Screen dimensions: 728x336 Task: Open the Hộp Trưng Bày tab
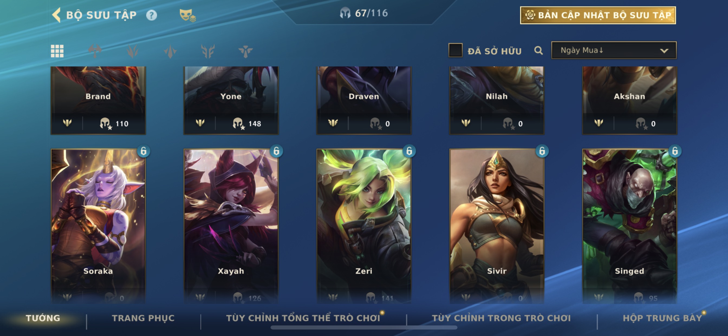click(x=662, y=318)
